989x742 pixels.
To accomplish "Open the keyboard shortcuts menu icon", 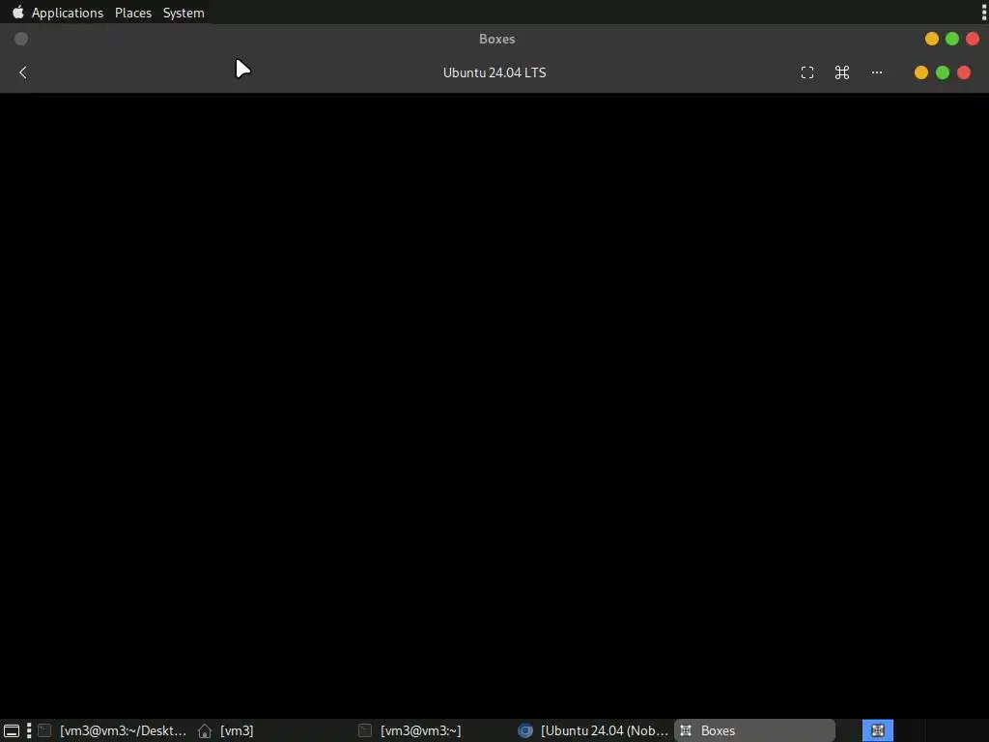I will [x=842, y=72].
